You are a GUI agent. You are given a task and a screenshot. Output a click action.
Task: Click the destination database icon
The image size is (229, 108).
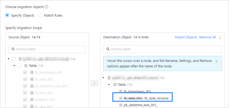tap(109, 78)
